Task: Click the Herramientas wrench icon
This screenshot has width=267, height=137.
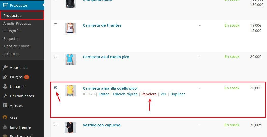Action: tap(5, 96)
